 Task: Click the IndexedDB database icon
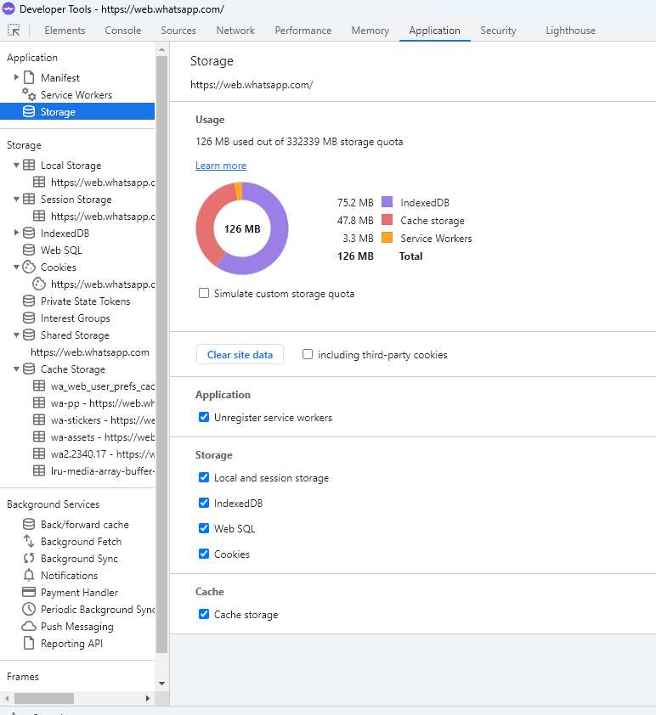tap(29, 233)
